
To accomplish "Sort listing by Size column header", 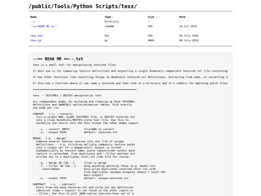I will [151, 17].
